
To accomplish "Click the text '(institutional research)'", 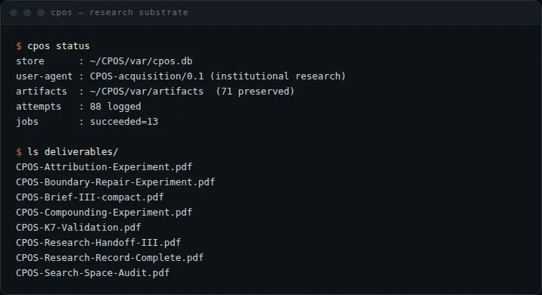I will (278, 76).
